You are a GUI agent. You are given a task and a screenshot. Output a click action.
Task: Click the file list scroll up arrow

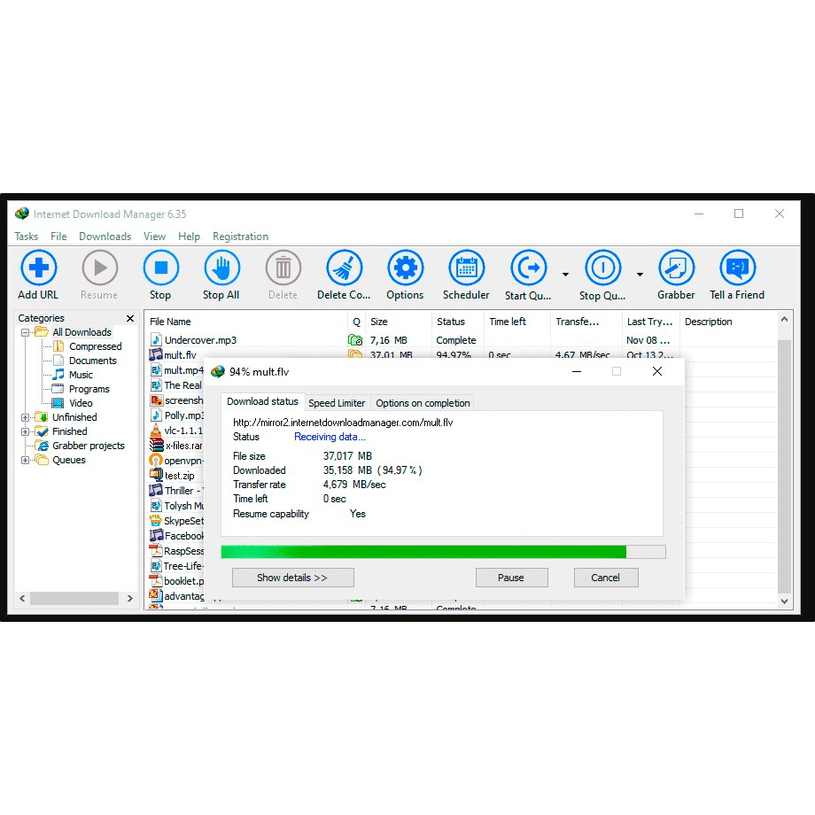[x=784, y=319]
